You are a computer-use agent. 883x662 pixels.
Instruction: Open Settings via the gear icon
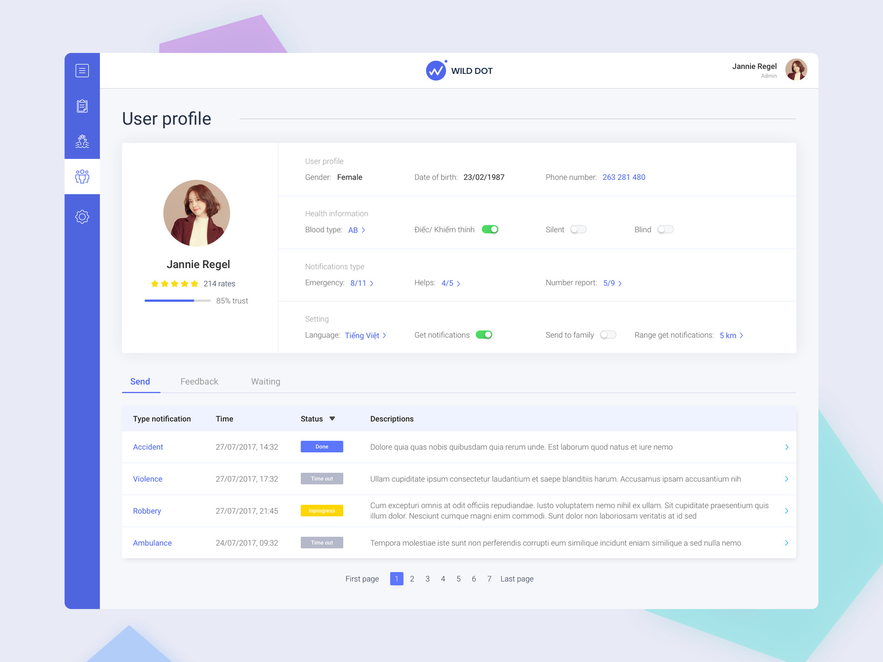(82, 216)
